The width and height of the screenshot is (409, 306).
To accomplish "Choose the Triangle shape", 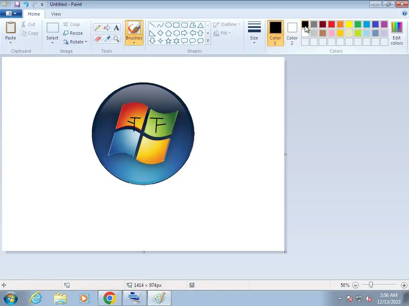I will pyautogui.click(x=201, y=25).
